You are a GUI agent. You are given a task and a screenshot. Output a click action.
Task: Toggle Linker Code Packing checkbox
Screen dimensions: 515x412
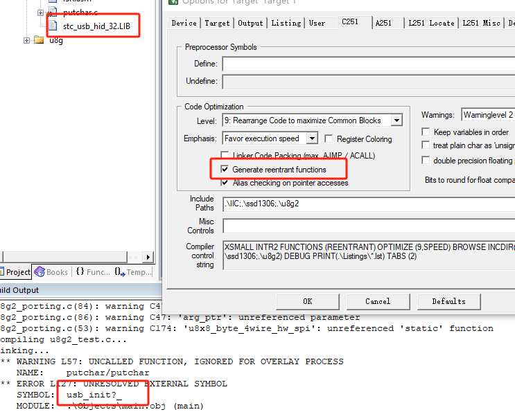[x=225, y=155]
